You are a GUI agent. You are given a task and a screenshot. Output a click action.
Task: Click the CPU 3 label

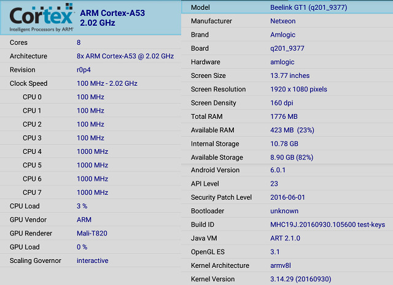click(x=32, y=138)
